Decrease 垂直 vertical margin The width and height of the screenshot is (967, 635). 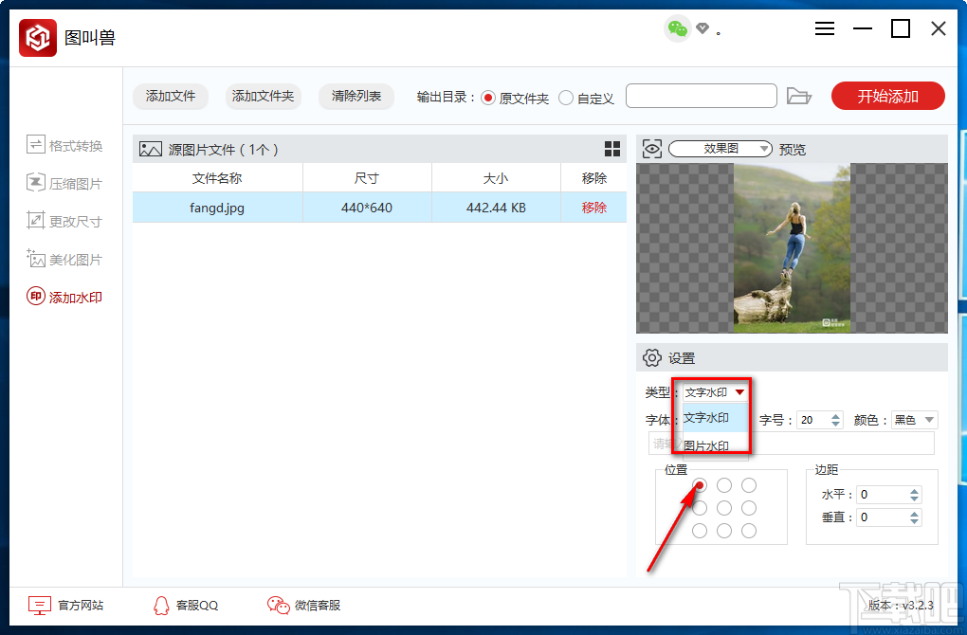(915, 521)
